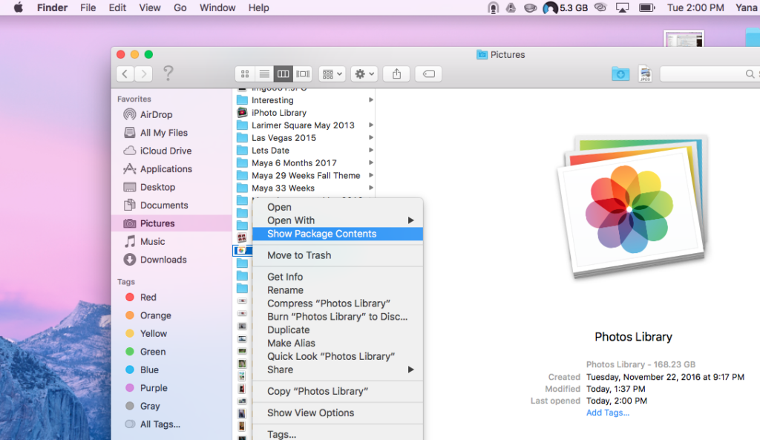760x440 pixels.
Task: Click the Photos Library preview icon
Action: point(632,207)
